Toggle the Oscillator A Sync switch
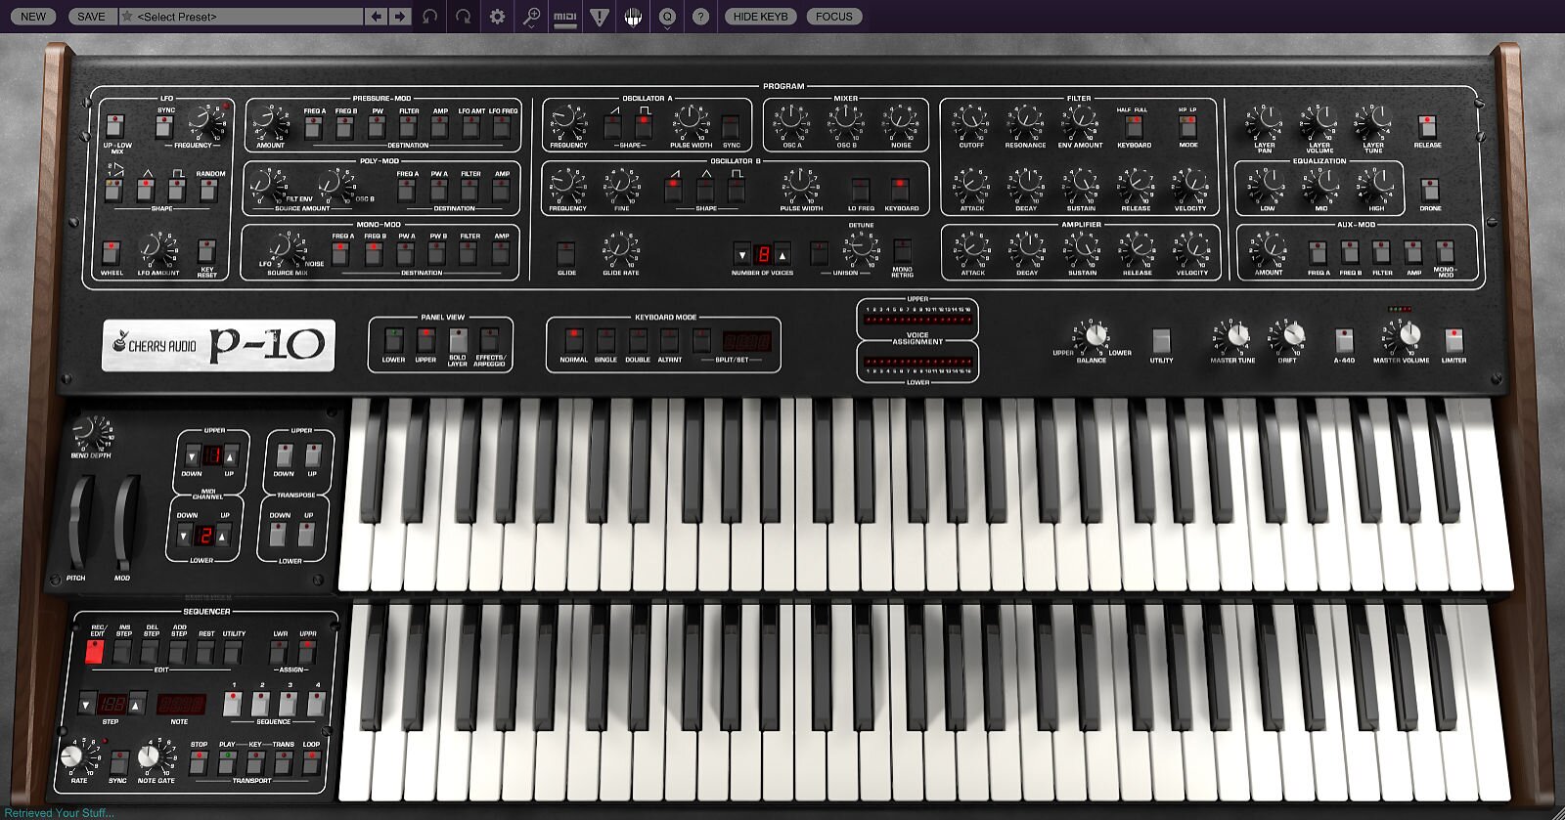This screenshot has width=1565, height=820. (731, 125)
